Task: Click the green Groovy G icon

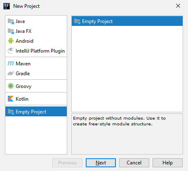Action: [11, 86]
